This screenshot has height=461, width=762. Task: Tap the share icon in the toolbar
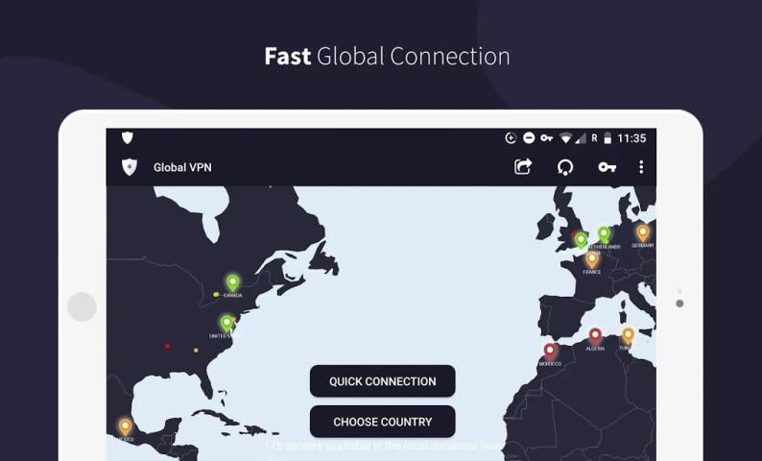click(523, 167)
